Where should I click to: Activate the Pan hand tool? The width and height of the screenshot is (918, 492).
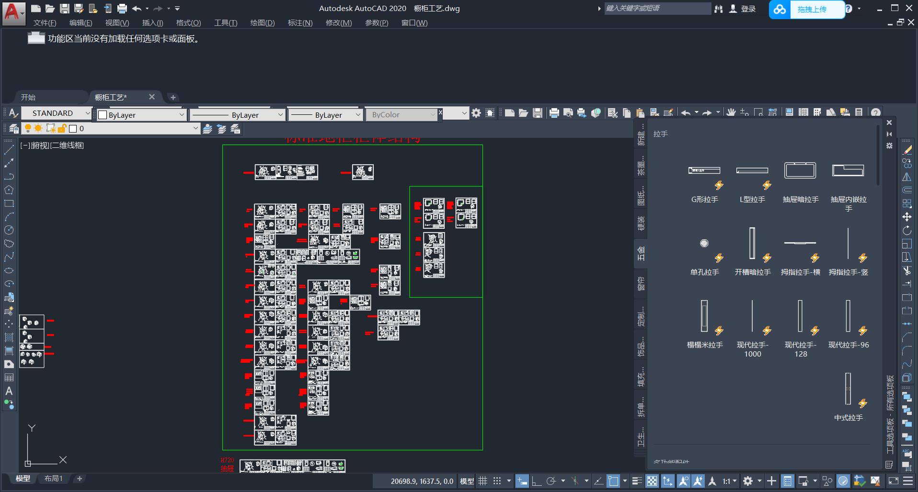[x=731, y=113]
